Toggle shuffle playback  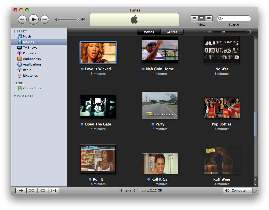tap(32, 190)
